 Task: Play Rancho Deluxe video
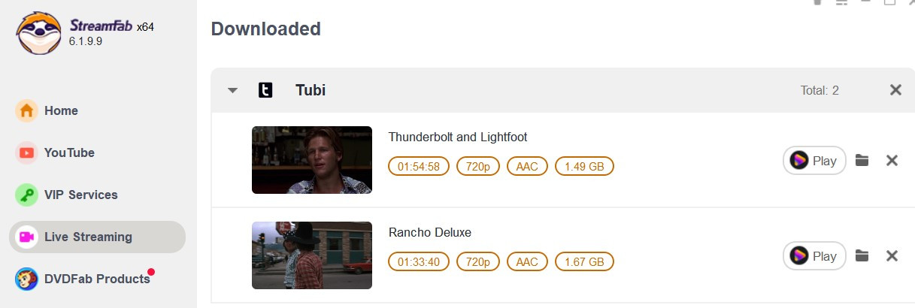pyautogui.click(x=814, y=256)
